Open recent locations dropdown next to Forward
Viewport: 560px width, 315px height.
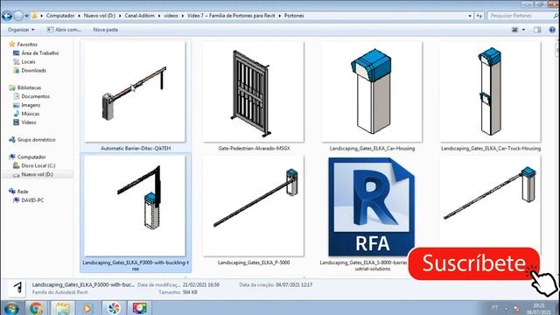27,16
